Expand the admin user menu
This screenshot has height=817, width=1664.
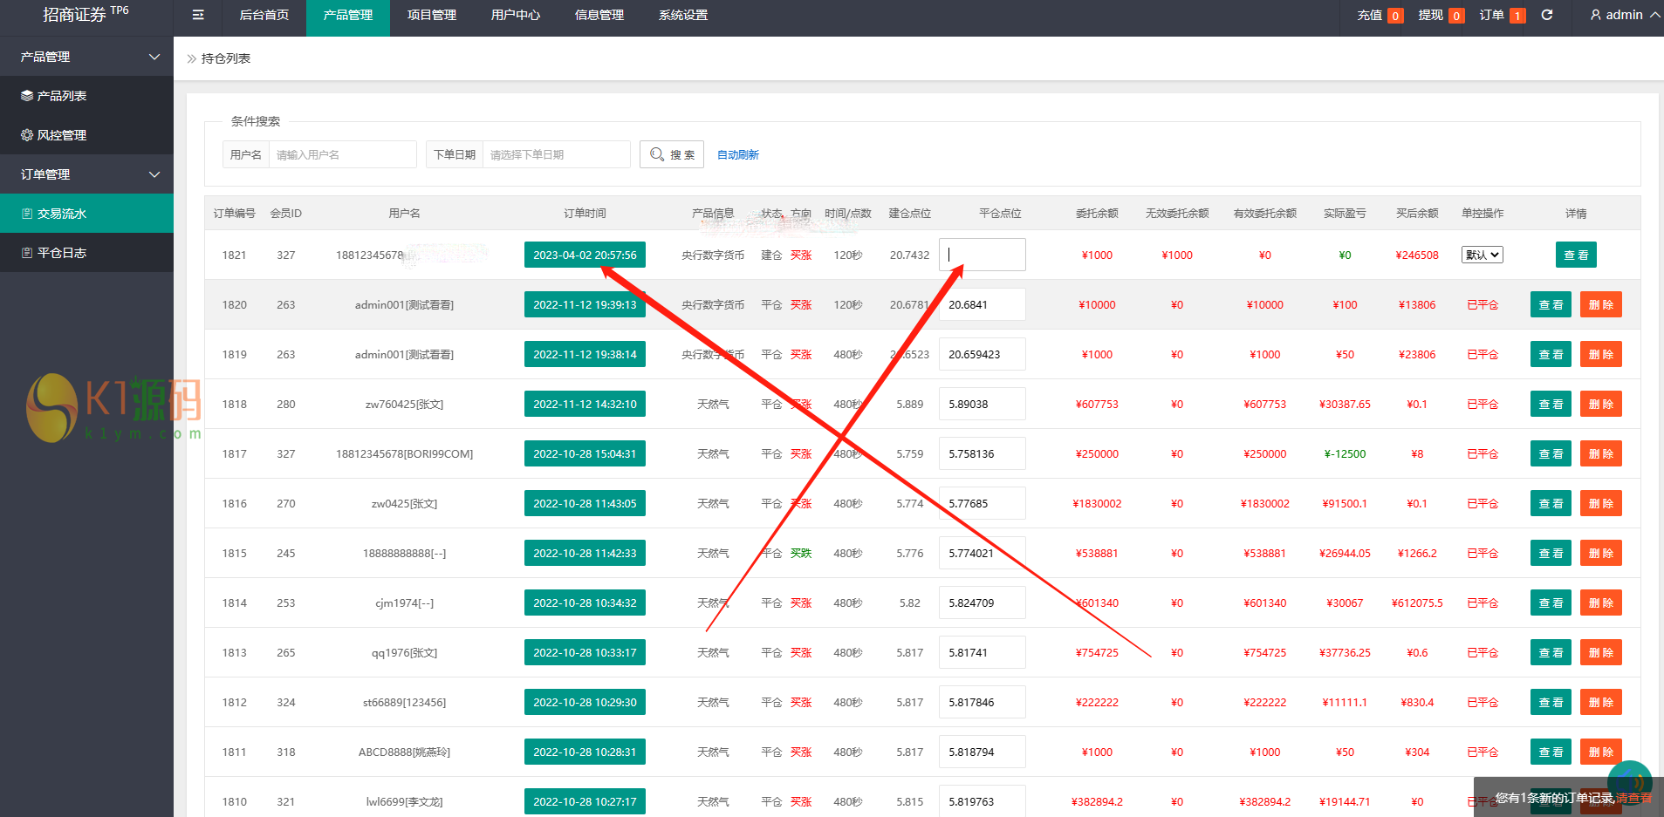[1624, 15]
